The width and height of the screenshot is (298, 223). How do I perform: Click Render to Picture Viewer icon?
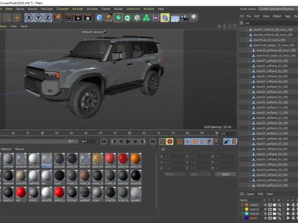click(x=78, y=18)
